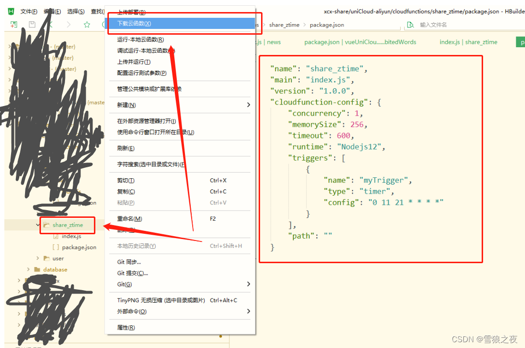525x348 pixels.
Task: Expand the database folder
Action: pos(28,269)
